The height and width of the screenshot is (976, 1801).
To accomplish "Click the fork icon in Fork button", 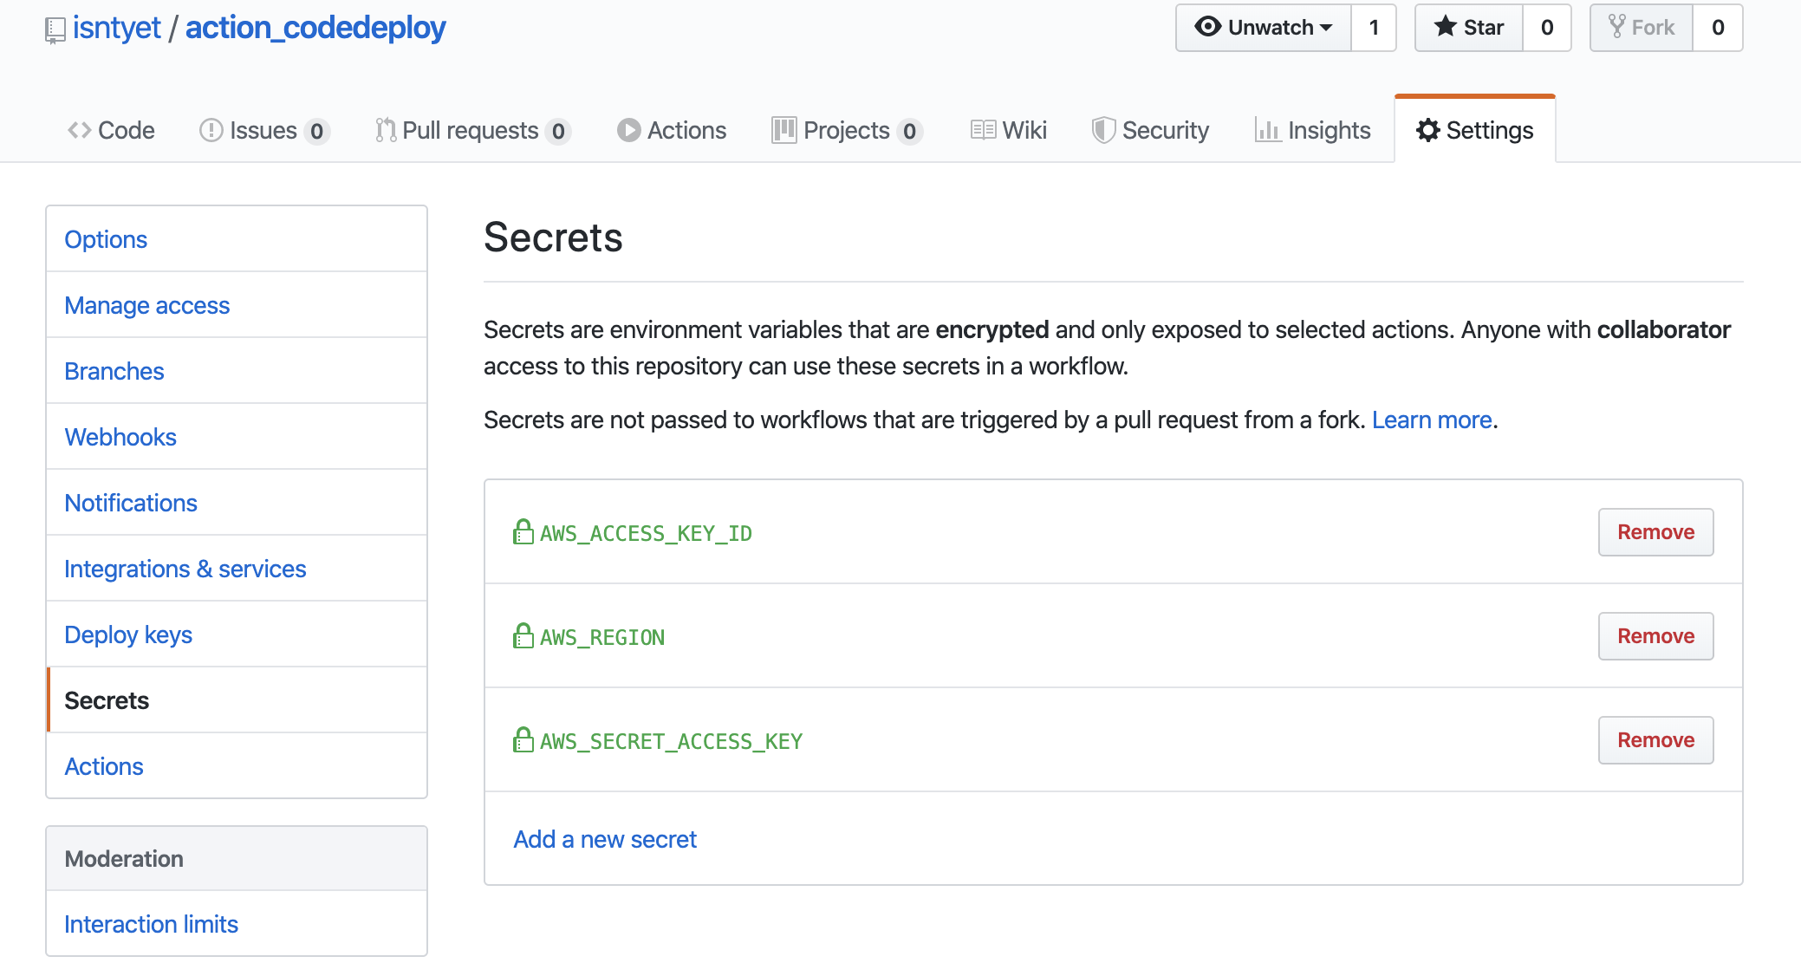I will pos(1617,27).
